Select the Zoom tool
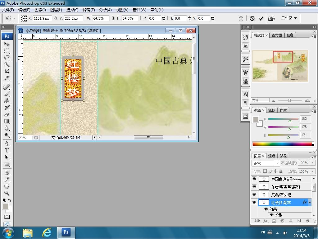The height and width of the screenshot is (239, 318). [7, 193]
